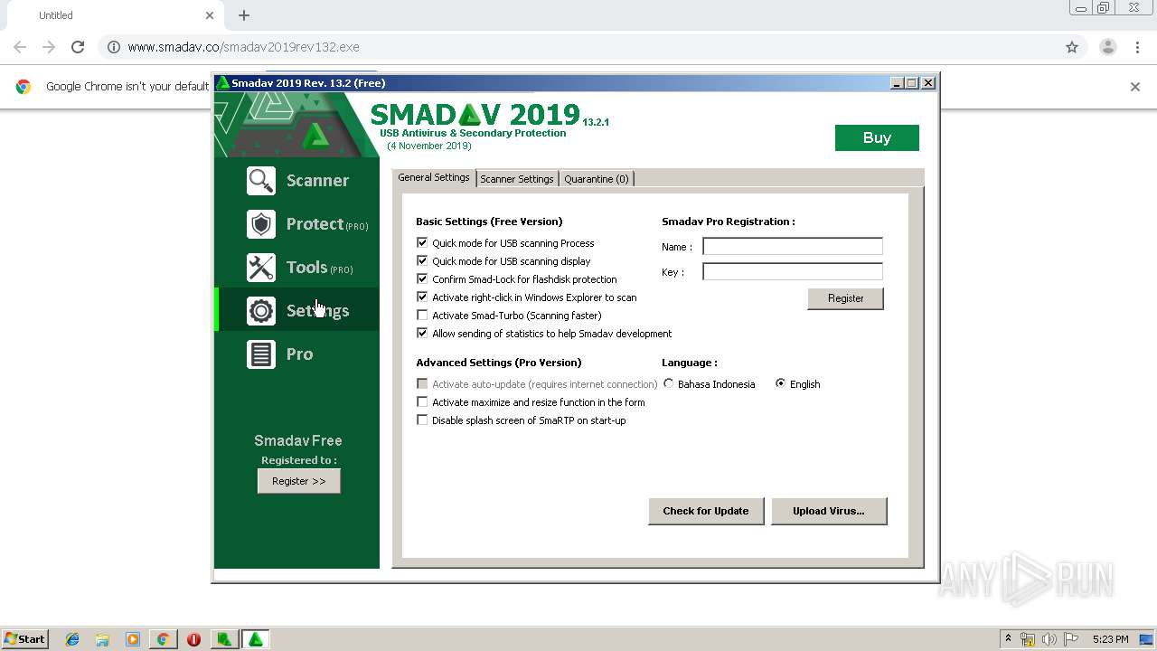The width and height of the screenshot is (1157, 651).
Task: Click the taskbar clock 5:23 PM
Action: [1110, 639]
